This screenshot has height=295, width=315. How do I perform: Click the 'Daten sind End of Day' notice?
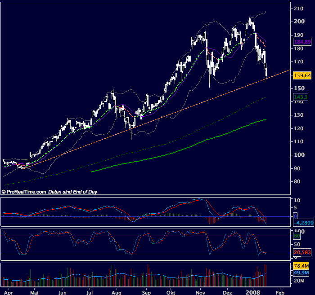click(72, 192)
